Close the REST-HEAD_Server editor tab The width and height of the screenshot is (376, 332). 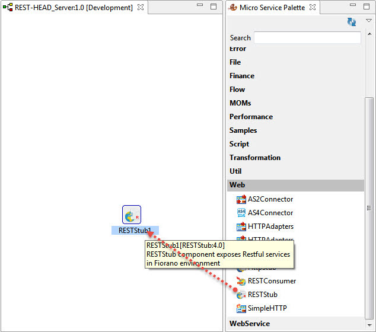[x=141, y=8]
